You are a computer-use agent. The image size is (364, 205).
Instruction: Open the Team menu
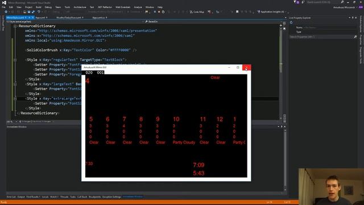point(58,7)
